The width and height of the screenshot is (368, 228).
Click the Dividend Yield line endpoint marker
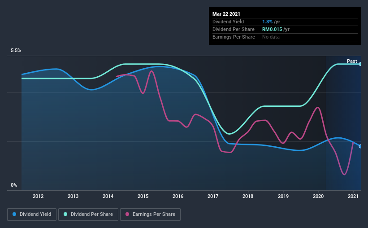(360, 146)
